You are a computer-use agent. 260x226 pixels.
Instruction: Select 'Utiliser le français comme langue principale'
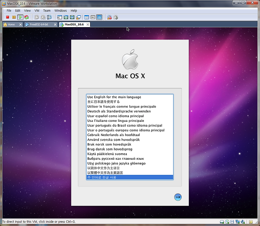(130, 106)
